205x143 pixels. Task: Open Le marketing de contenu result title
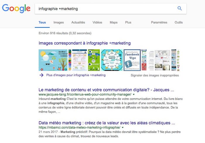pos(106,90)
